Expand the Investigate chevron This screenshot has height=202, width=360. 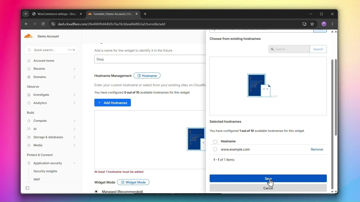coord(74,95)
